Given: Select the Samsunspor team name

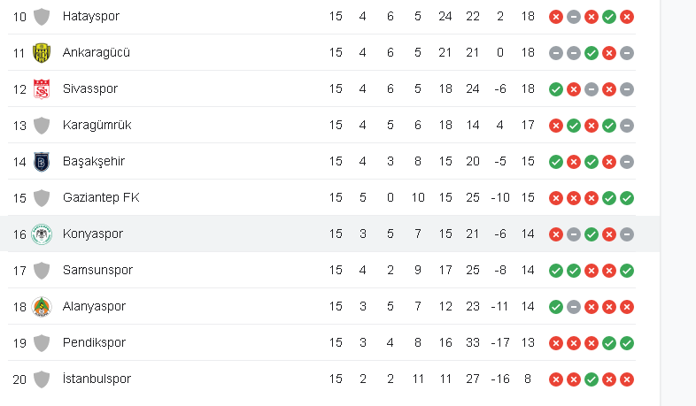Looking at the screenshot, I should coord(97,270).
